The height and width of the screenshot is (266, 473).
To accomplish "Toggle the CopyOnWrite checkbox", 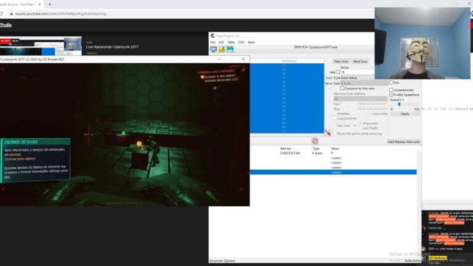I will (335, 118).
